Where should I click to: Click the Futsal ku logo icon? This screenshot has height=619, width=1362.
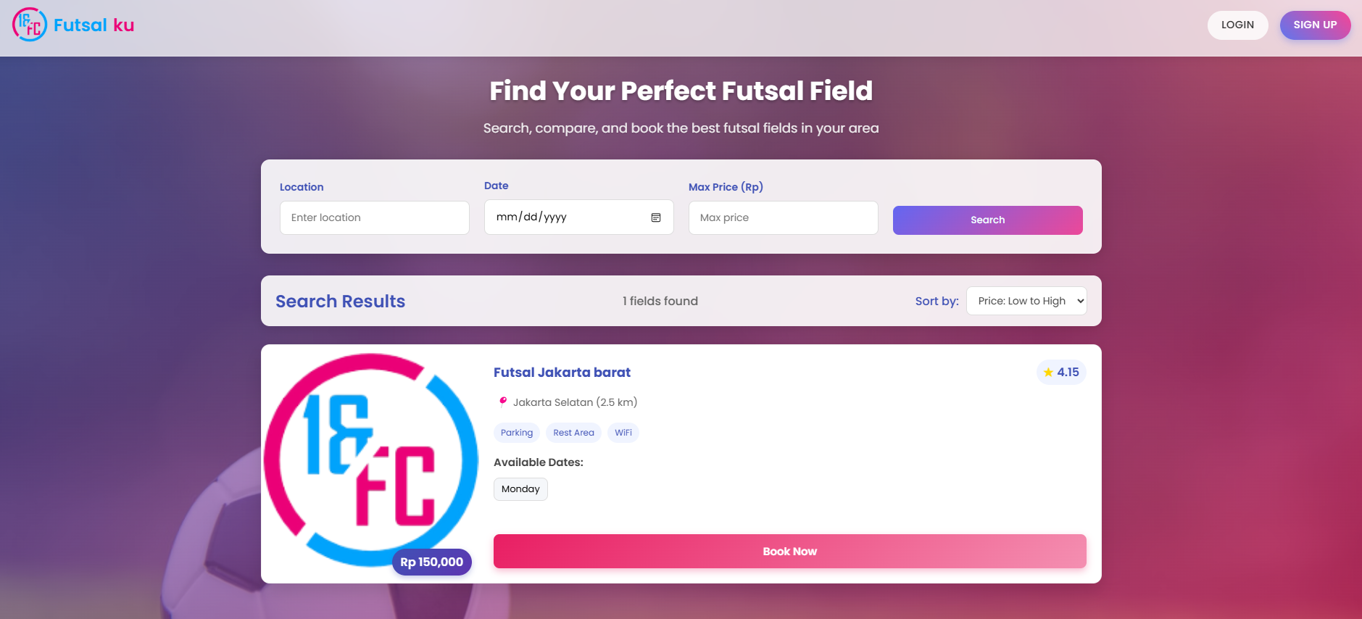click(x=30, y=25)
